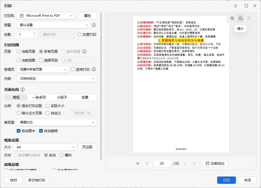This screenshot has width=261, height=188.
Task: Open the A4 paper size dropdown
Action: (x=45, y=147)
